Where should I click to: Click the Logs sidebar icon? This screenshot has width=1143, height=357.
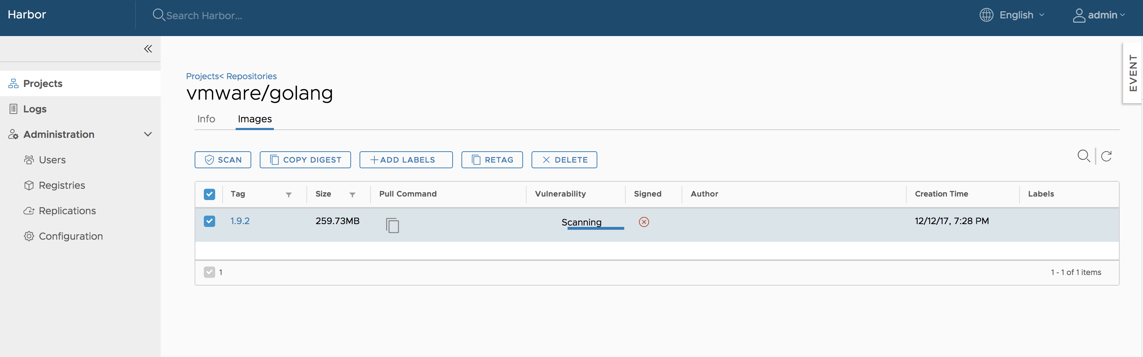(13, 109)
